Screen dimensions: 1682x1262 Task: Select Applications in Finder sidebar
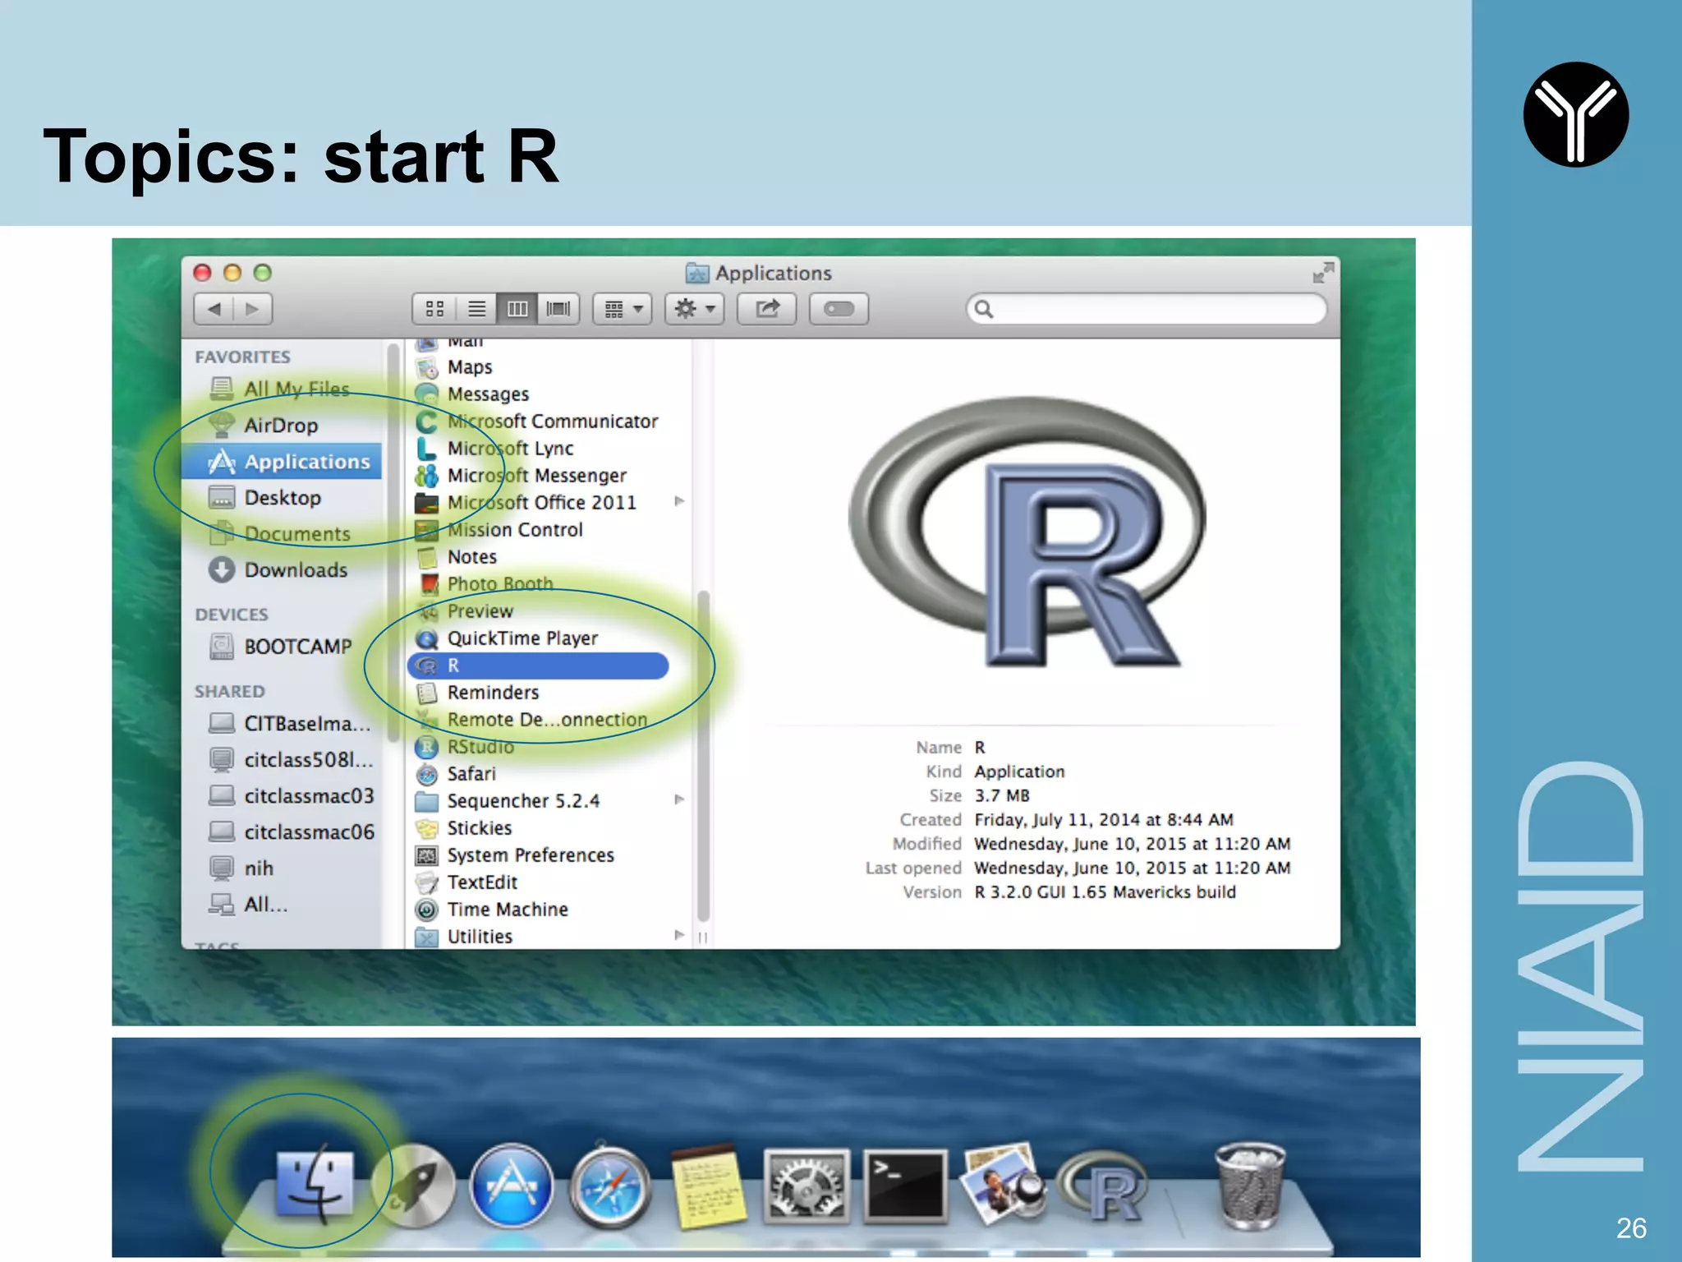point(282,462)
